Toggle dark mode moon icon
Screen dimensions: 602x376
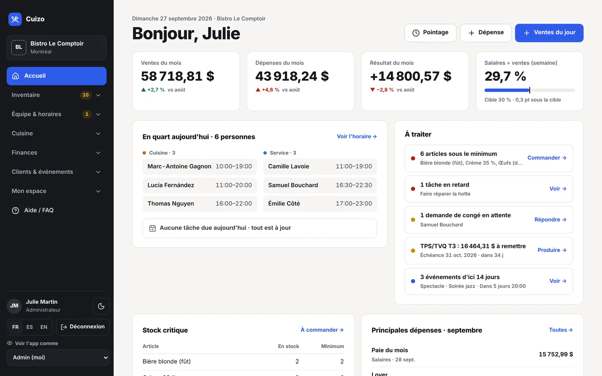point(101,306)
